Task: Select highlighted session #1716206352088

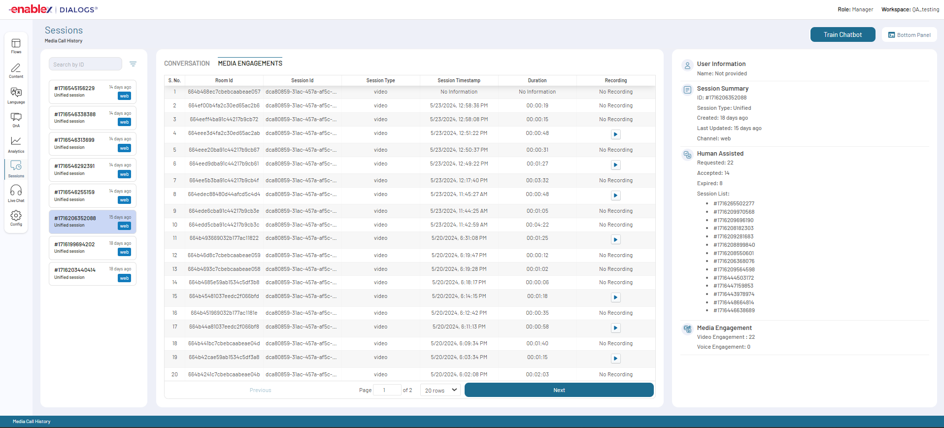Action: [93, 222]
